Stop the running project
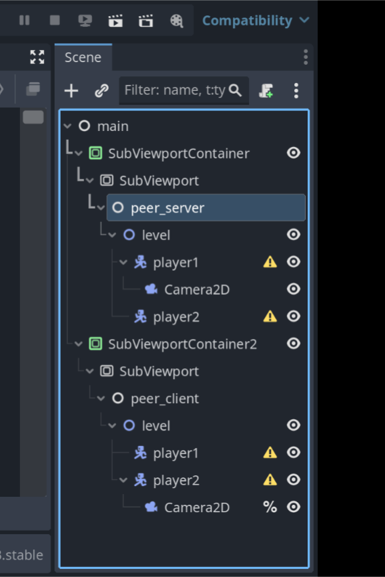 (55, 20)
